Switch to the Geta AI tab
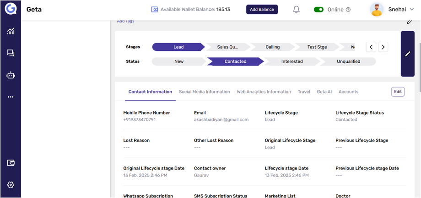This screenshot has height=198, width=421. coord(324,92)
